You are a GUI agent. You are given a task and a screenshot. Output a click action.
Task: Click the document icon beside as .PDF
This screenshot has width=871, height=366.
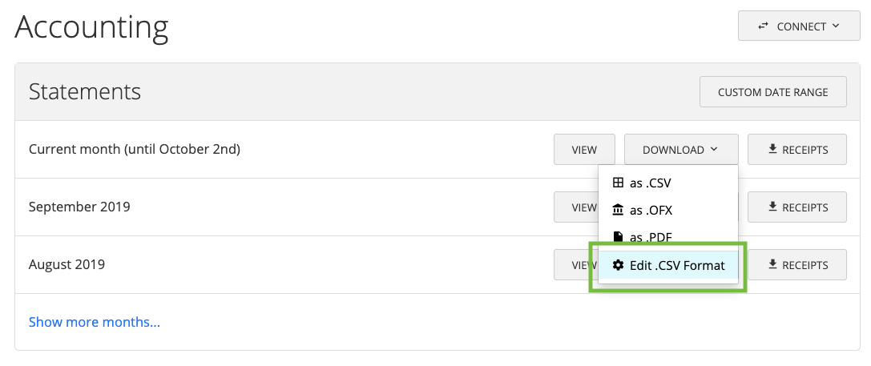coord(618,238)
